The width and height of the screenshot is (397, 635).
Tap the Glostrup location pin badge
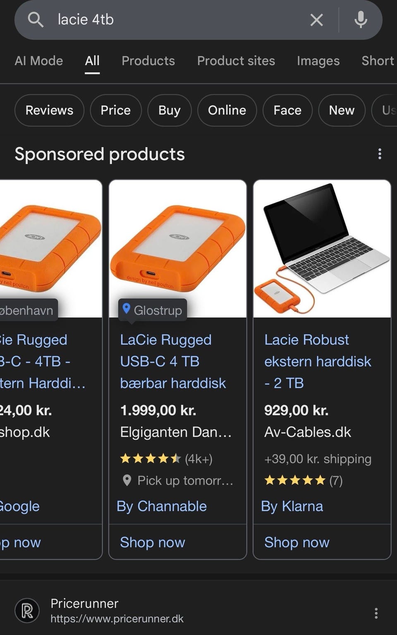153,310
